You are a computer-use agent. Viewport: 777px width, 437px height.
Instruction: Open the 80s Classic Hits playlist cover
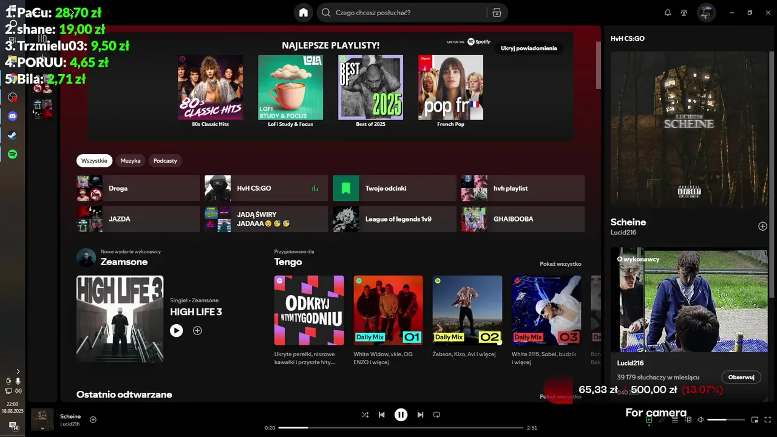(x=210, y=87)
